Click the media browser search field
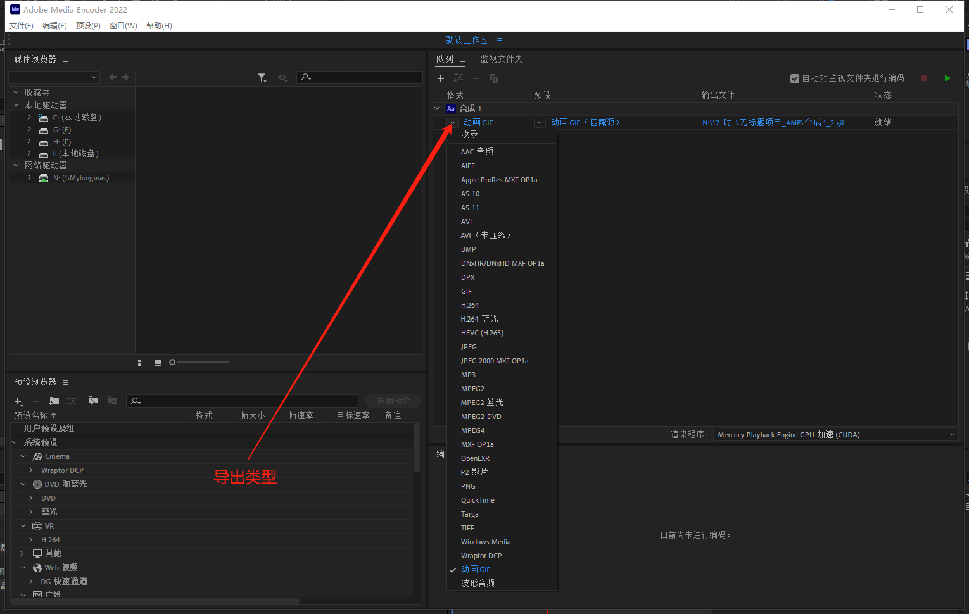 coord(360,77)
